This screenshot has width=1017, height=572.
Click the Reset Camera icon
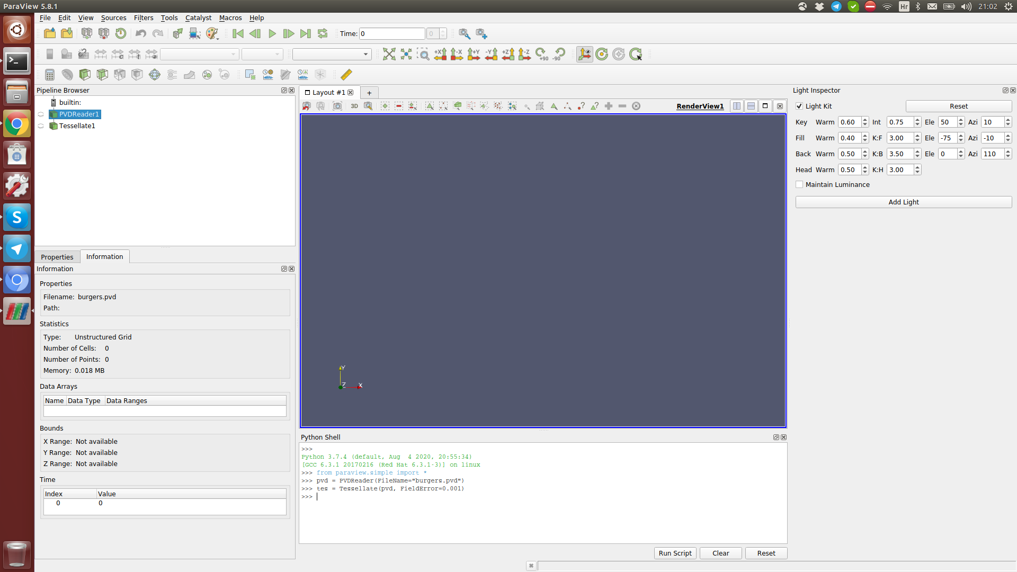click(389, 54)
